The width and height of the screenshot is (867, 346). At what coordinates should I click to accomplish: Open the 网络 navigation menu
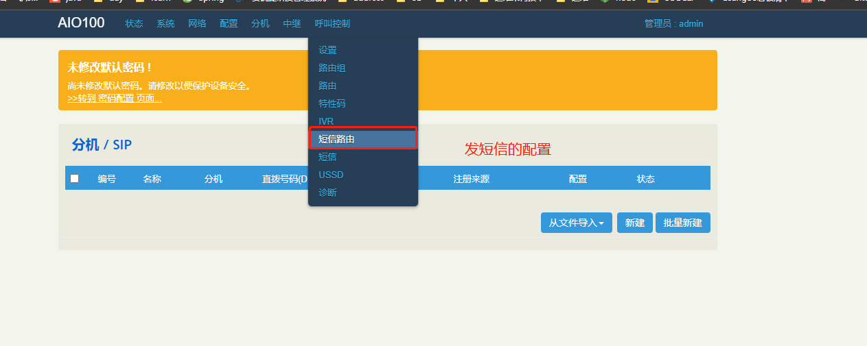click(197, 24)
